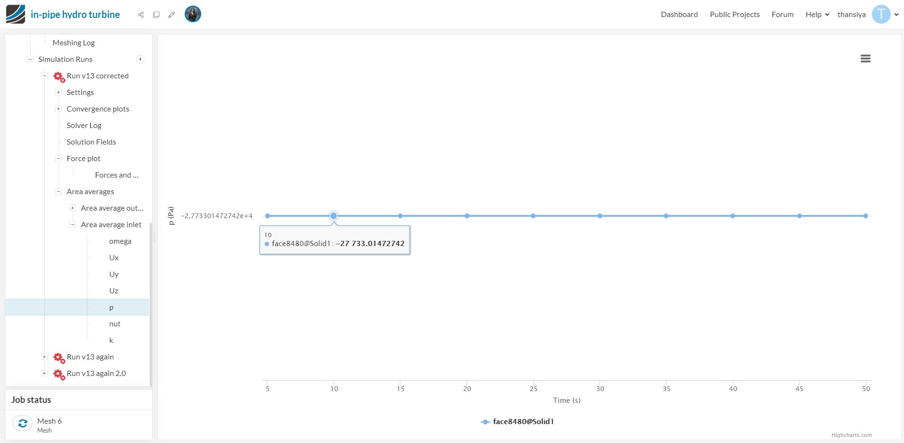Open the project owner's avatar
Screen dimensions: 904x443
click(x=193, y=14)
